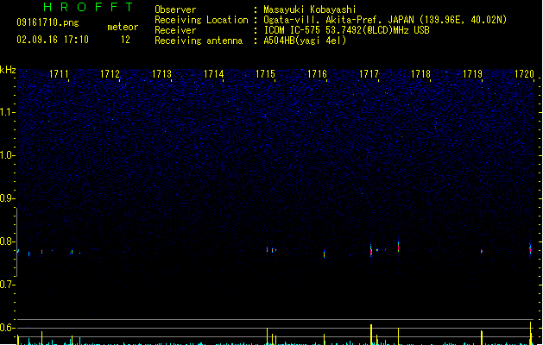Viewport: 543px width, 345px height.
Task: Click the meteor echo below the 1716 marker
Action: (x=324, y=254)
